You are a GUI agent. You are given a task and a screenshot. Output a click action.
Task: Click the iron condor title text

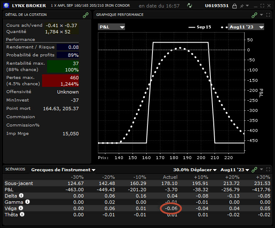(x=90, y=5)
